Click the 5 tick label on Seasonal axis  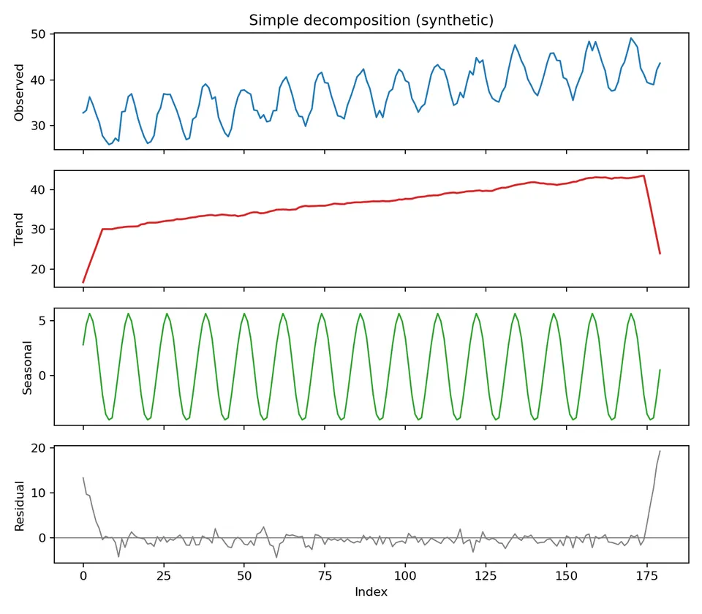[x=42, y=321]
